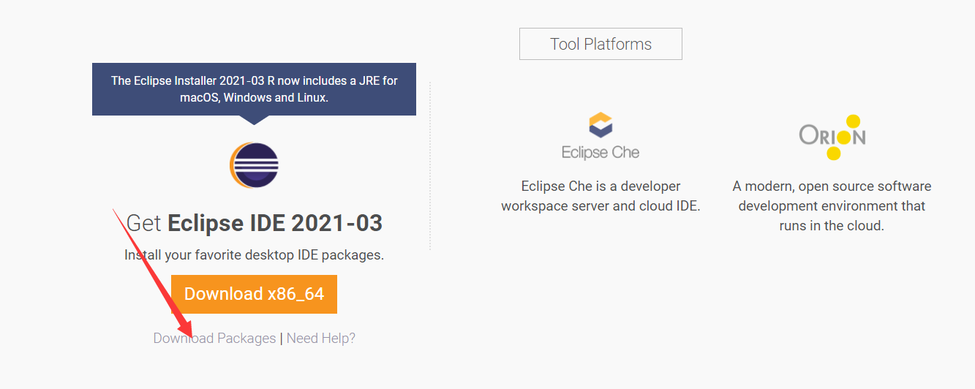The image size is (975, 389).
Task: Click the Install your favorite desktop IDE packages text
Action: [x=254, y=255]
